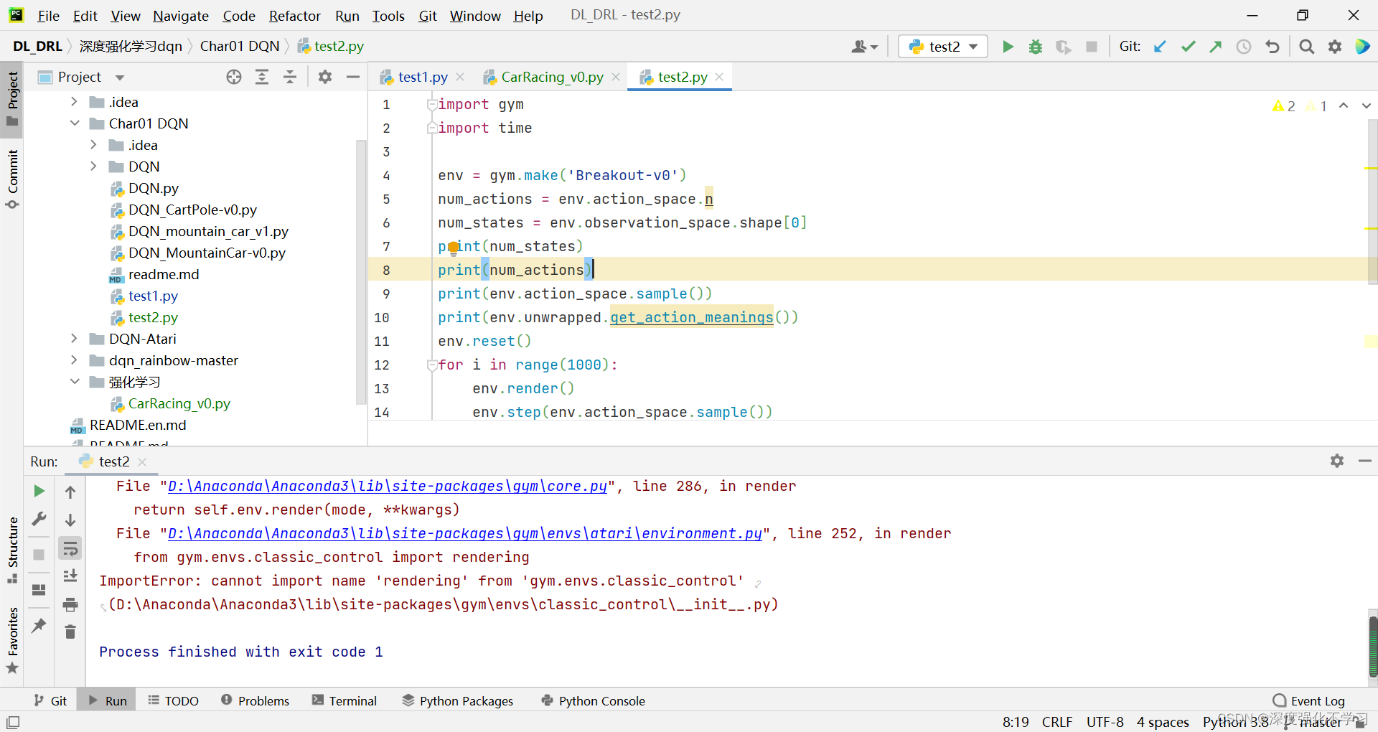This screenshot has width=1378, height=732.
Task: Pin the Run tab with pin icon
Action: (x=39, y=626)
